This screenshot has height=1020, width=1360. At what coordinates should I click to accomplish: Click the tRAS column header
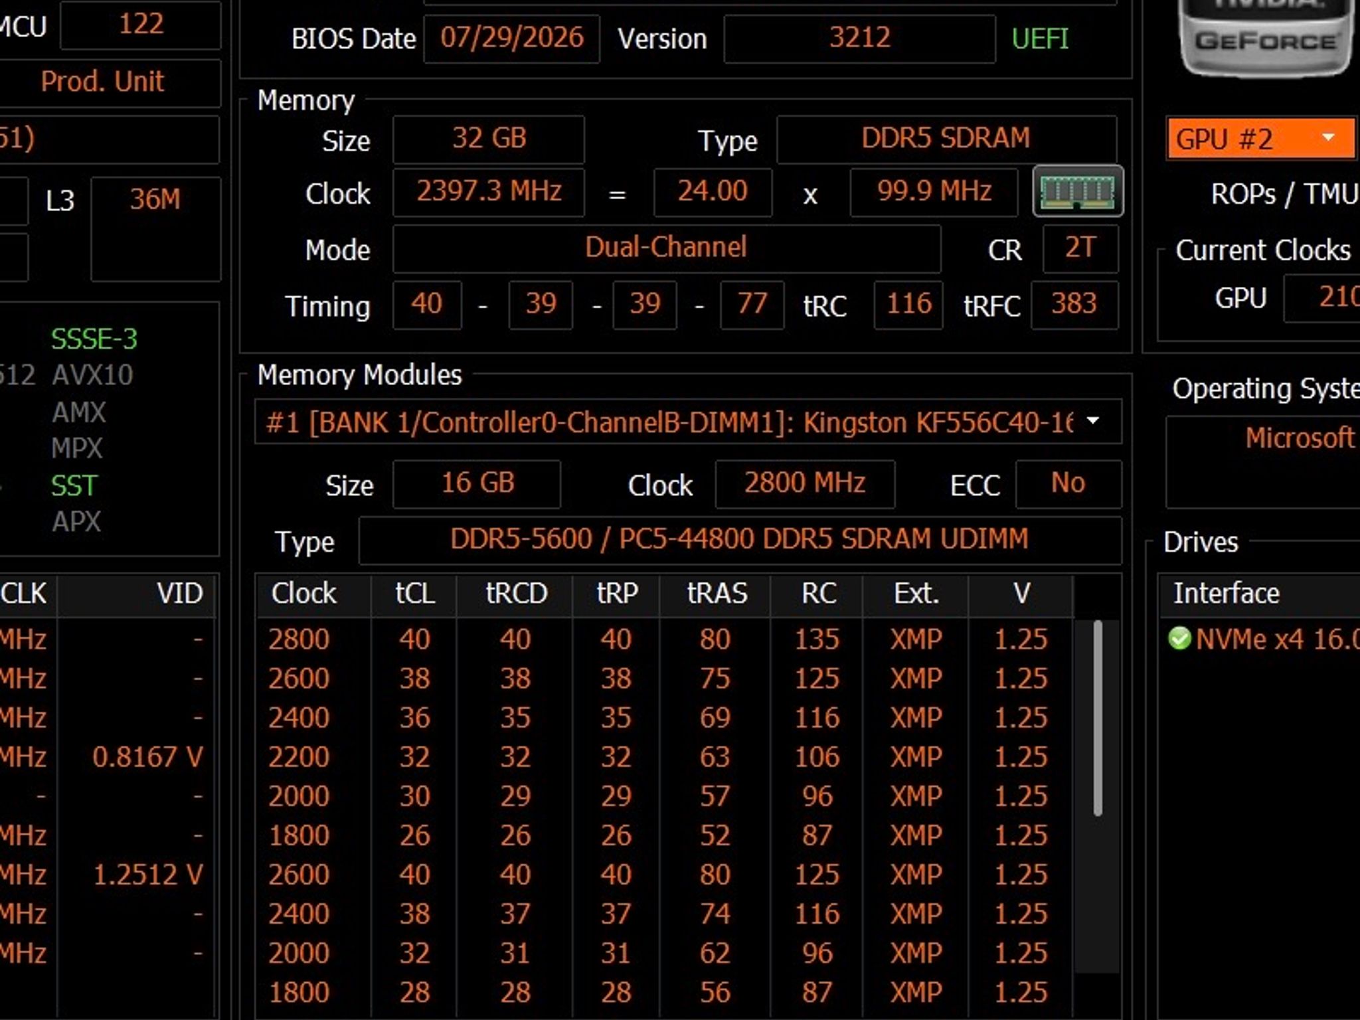(x=717, y=593)
